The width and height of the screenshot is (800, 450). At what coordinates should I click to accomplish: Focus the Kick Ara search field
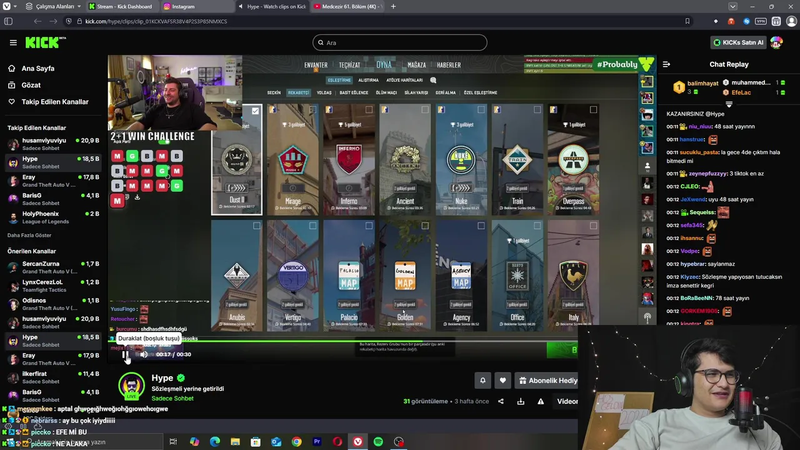(400, 42)
